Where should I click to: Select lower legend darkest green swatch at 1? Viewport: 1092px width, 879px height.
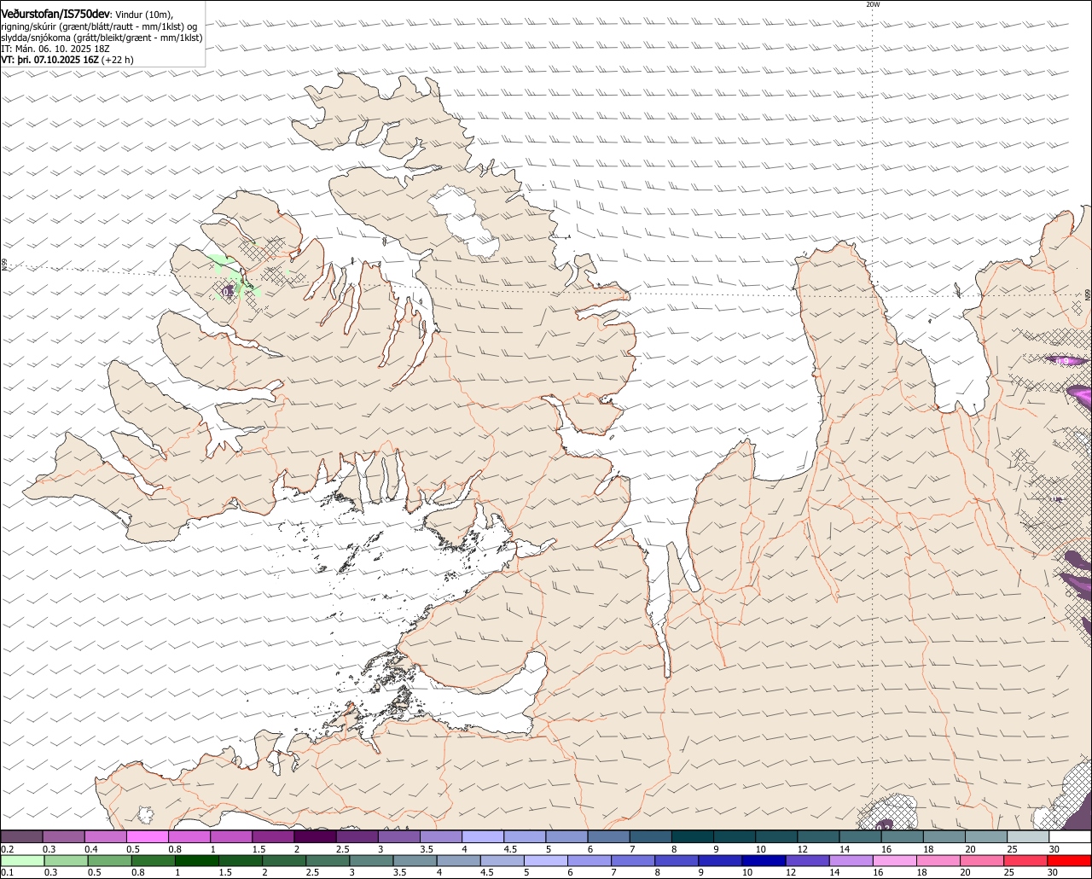click(x=198, y=861)
